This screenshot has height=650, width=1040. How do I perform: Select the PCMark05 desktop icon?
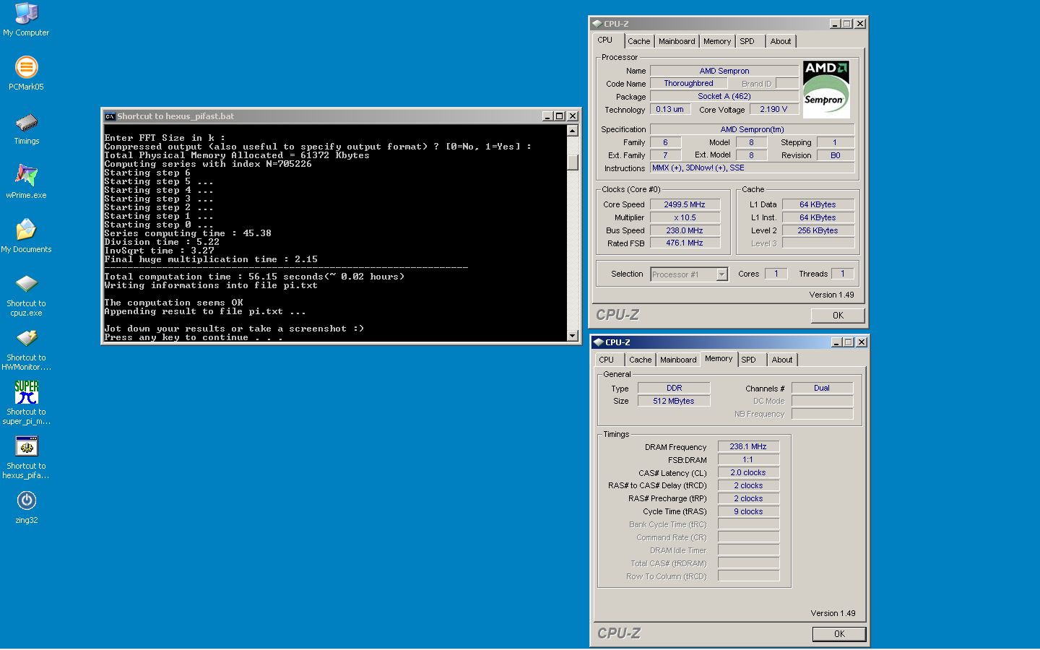point(26,67)
